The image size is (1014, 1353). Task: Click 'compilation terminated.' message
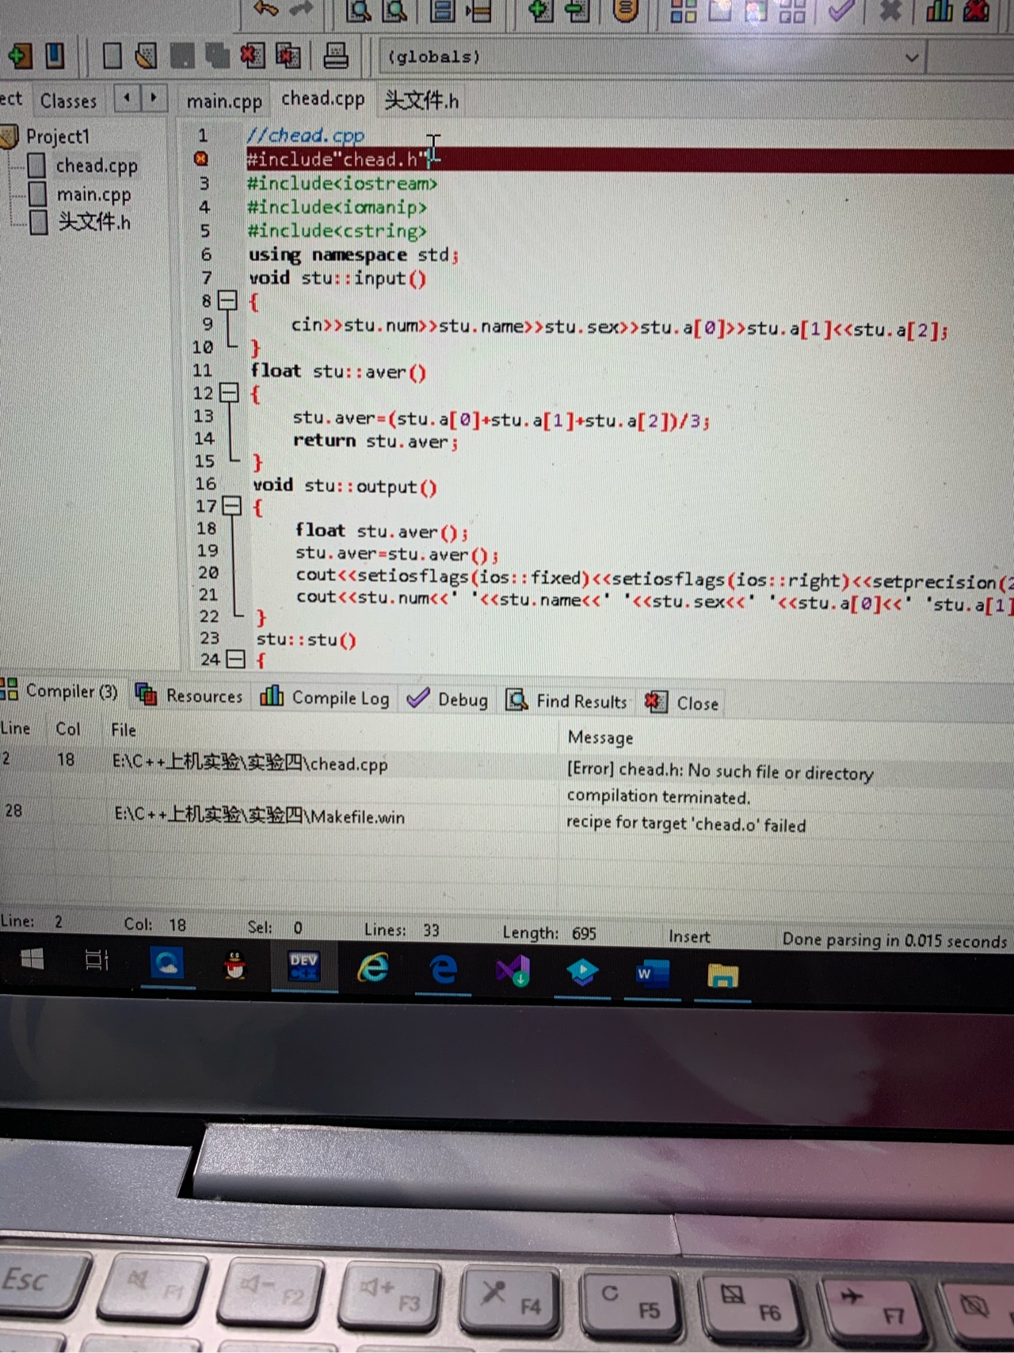click(x=658, y=796)
